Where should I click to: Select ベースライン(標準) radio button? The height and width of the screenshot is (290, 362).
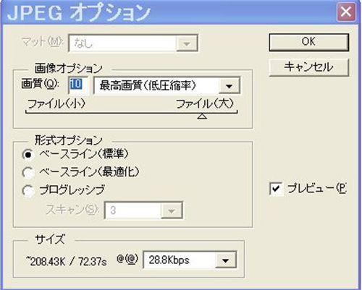pos(28,155)
